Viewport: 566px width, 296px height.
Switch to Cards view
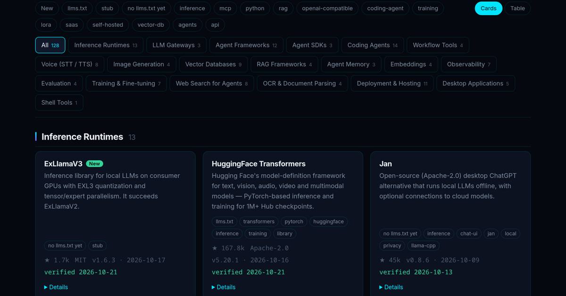pyautogui.click(x=489, y=8)
